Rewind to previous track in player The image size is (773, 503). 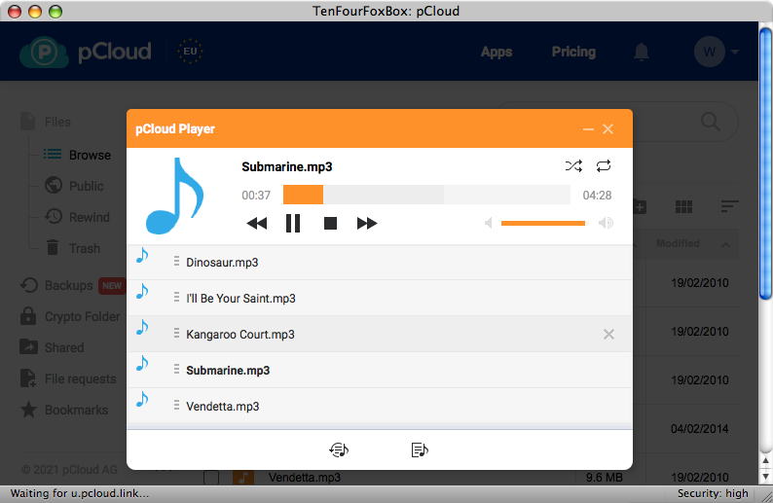256,223
